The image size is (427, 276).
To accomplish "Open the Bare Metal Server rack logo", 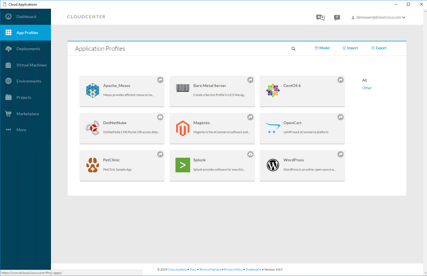I will click(183, 88).
